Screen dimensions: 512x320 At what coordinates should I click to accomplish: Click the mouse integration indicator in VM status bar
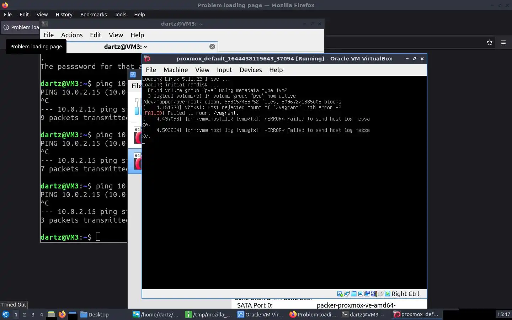coord(380,294)
